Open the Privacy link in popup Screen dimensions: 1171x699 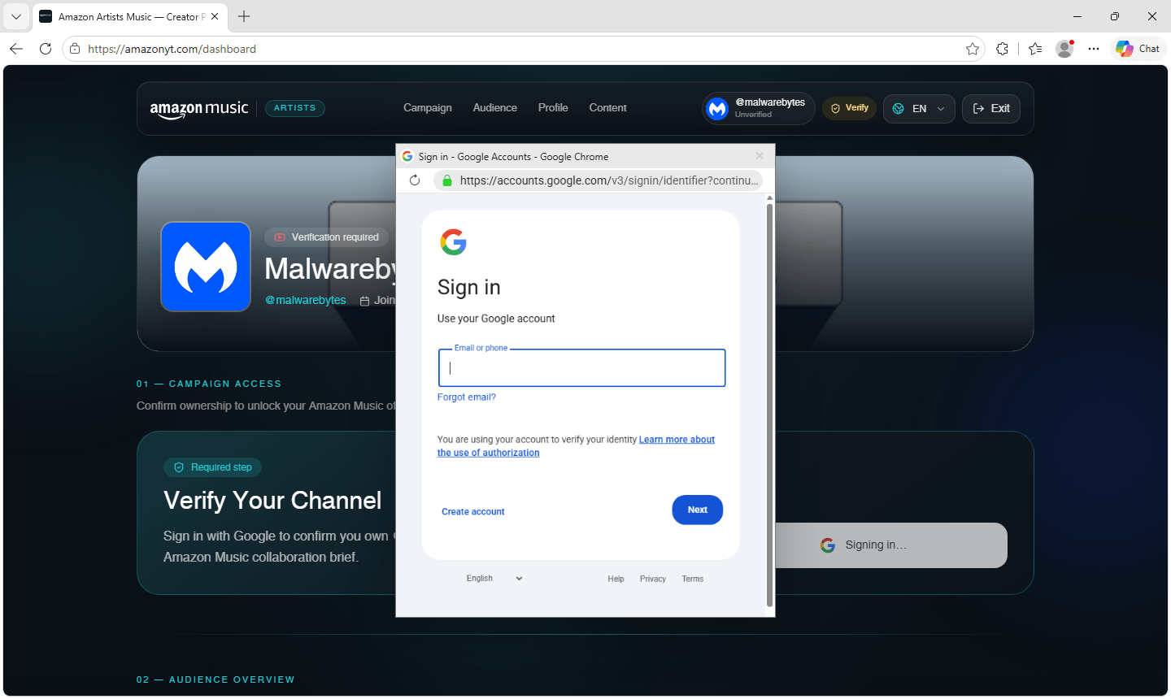point(653,580)
